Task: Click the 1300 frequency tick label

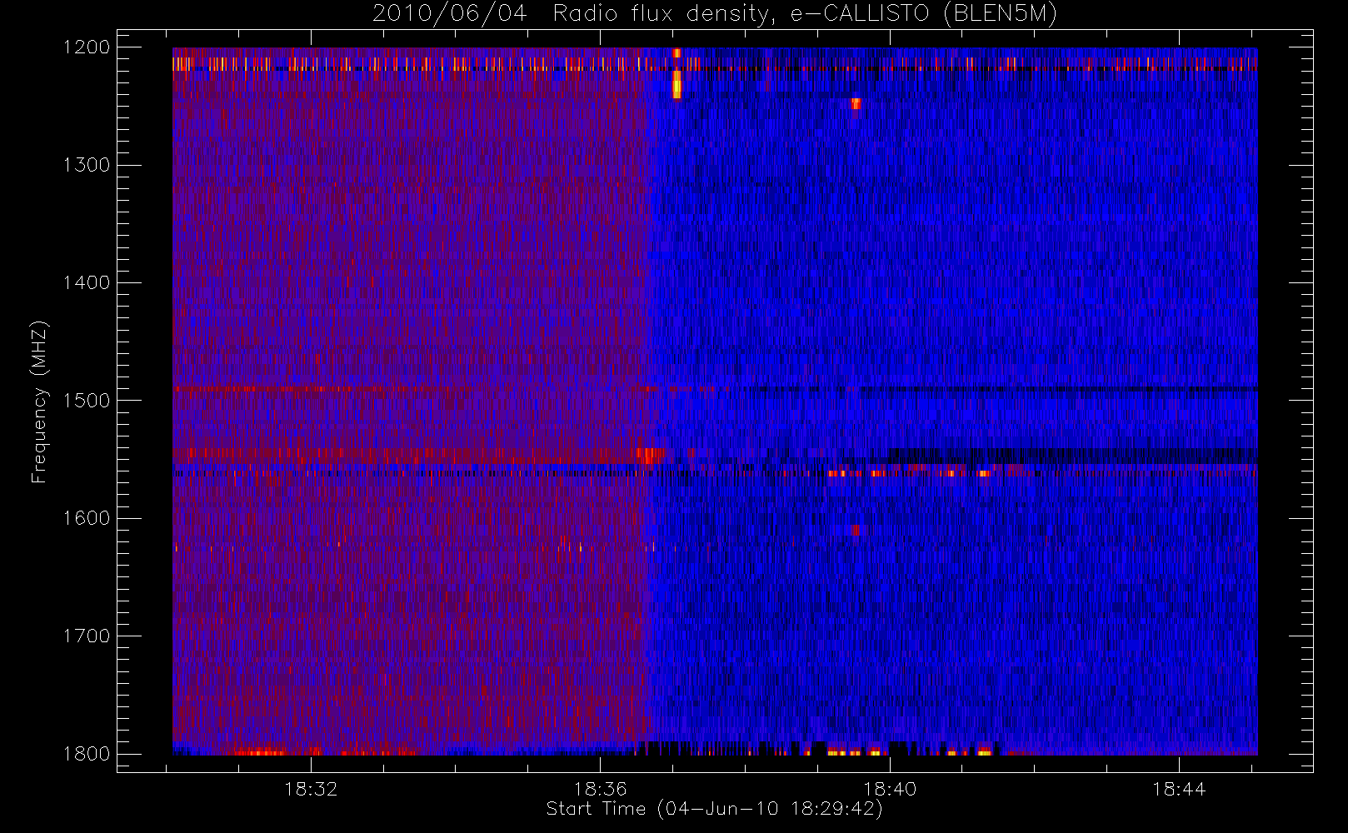Action: 87,165
